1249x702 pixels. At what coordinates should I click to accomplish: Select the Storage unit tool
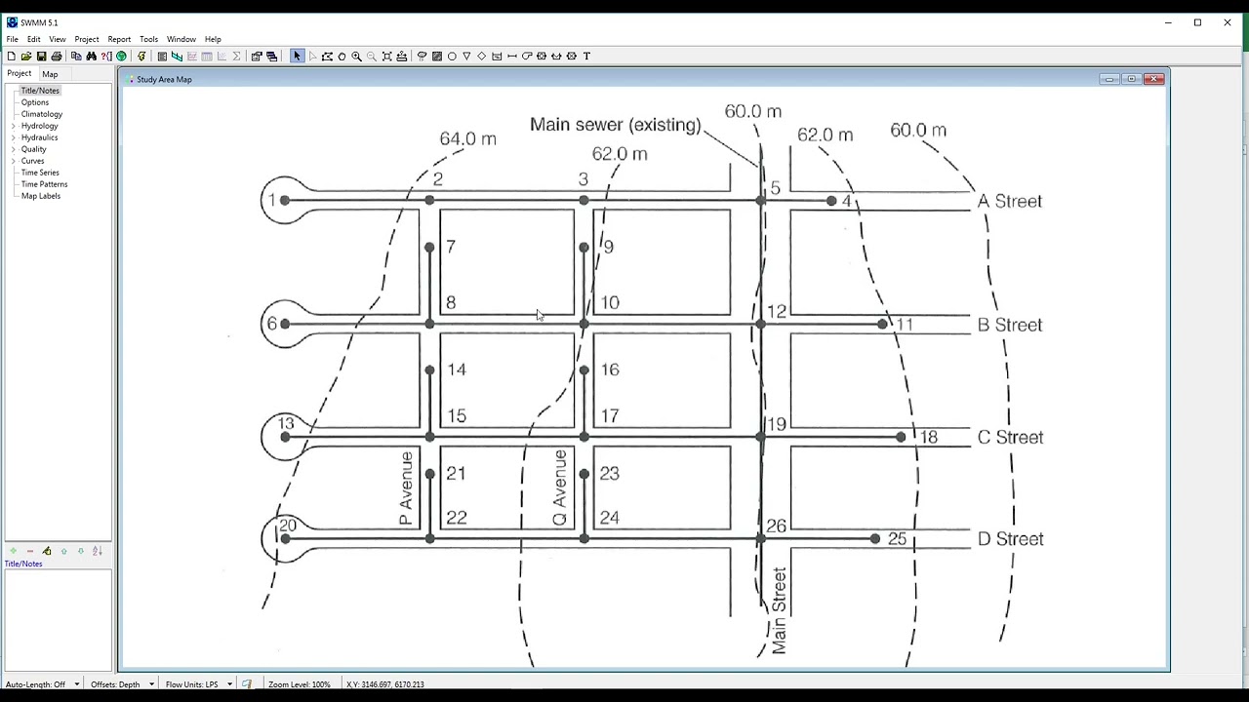pyautogui.click(x=497, y=57)
